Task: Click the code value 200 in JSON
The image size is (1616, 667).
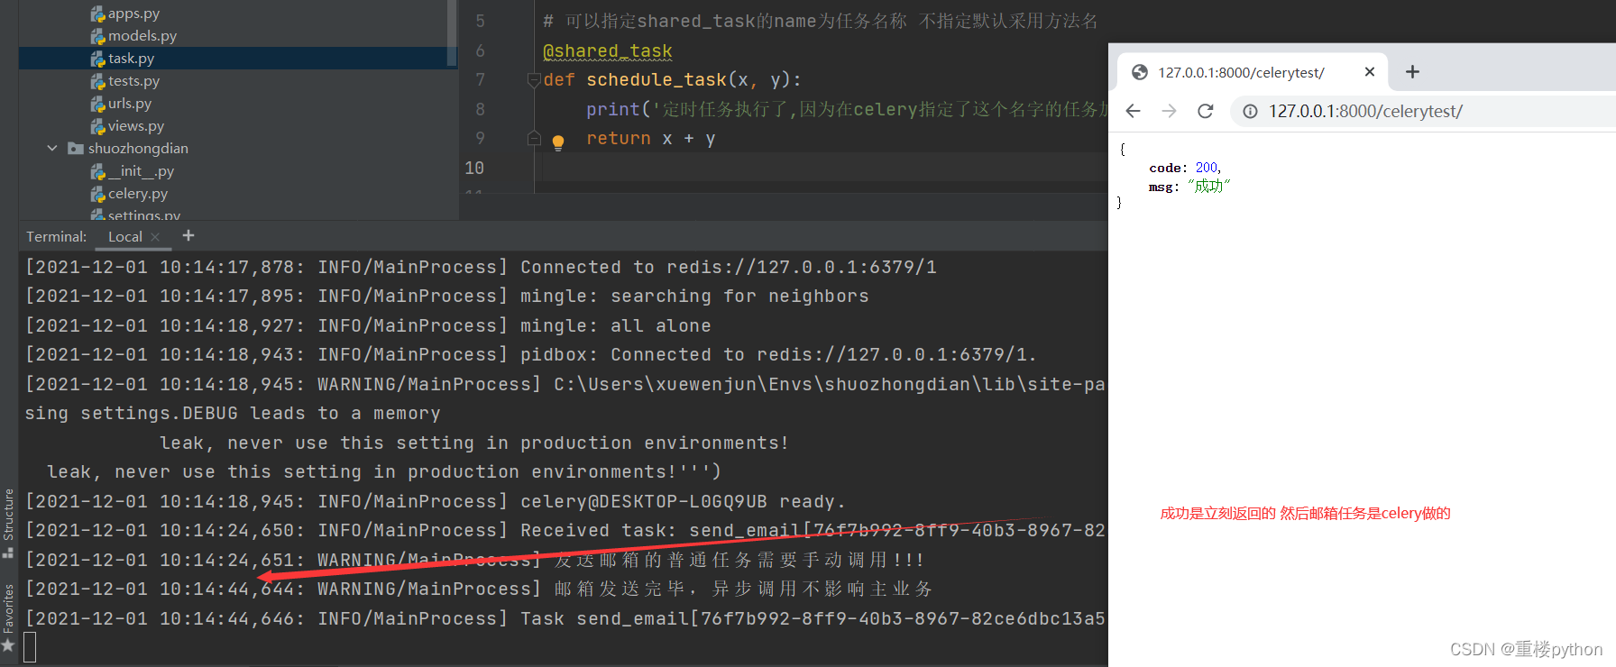Action: pyautogui.click(x=1207, y=168)
